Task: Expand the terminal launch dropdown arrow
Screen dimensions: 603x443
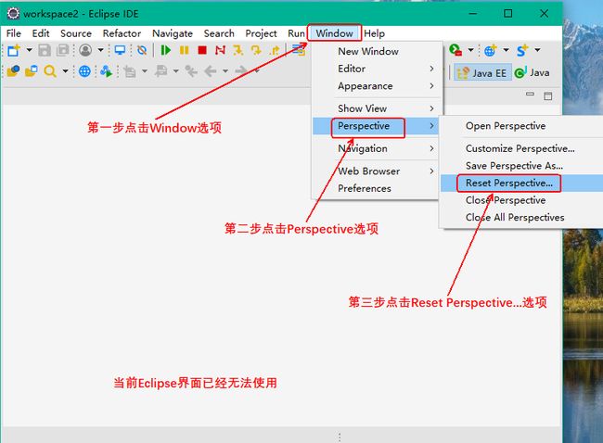Action: (x=470, y=50)
